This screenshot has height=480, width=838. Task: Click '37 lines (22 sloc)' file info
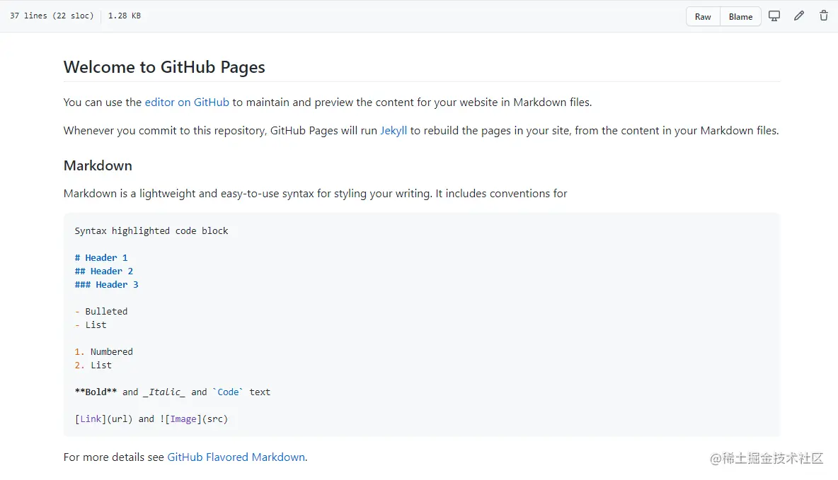[x=52, y=16]
